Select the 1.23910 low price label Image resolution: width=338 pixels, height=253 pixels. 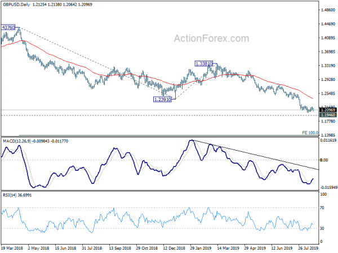[x=162, y=100]
